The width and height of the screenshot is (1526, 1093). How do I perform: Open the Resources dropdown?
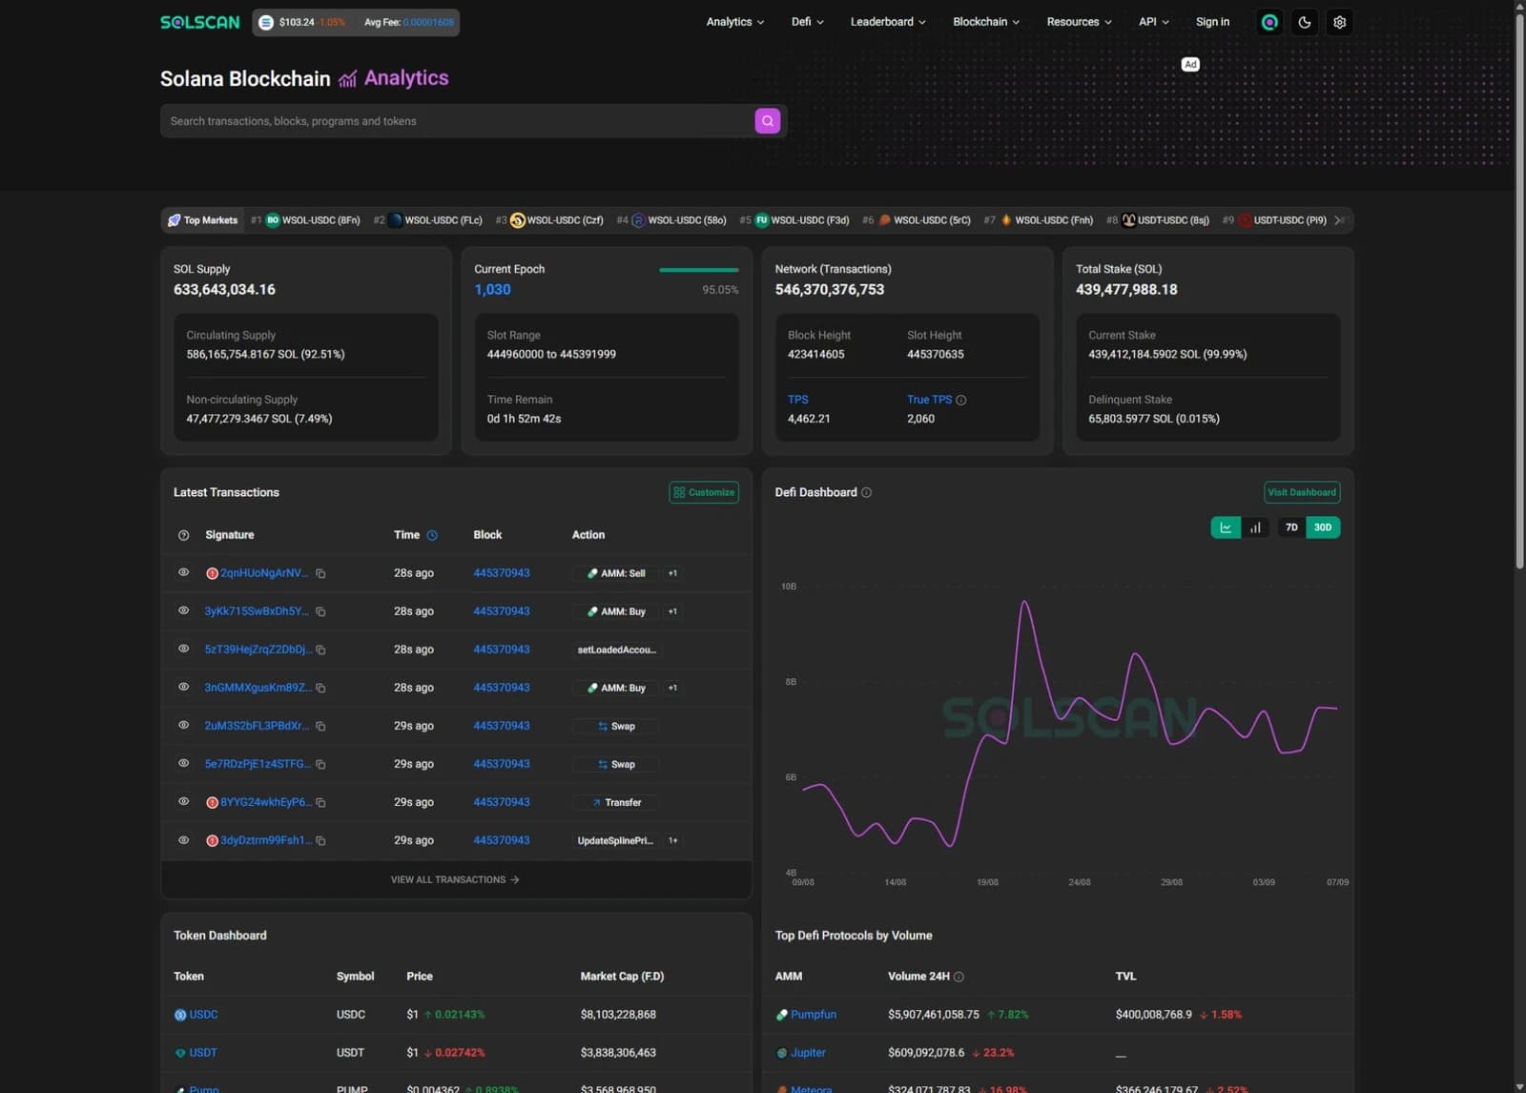pos(1079,22)
